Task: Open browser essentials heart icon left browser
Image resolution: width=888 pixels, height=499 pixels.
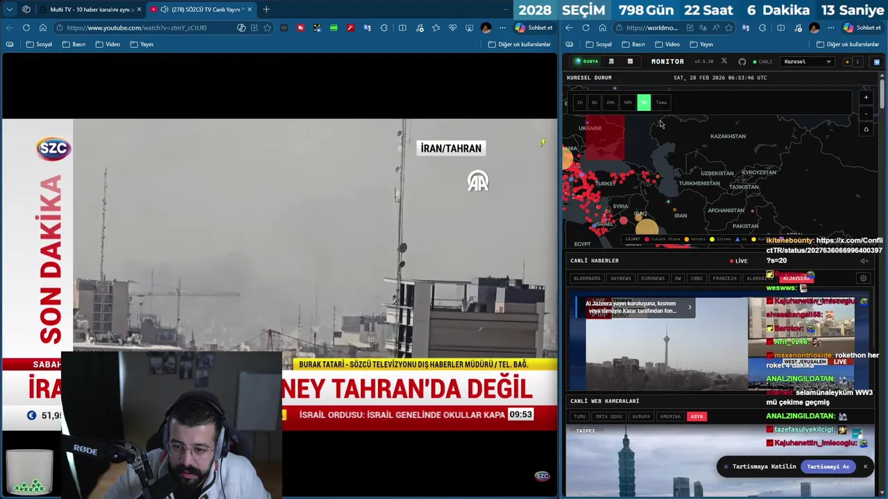Action: [452, 28]
